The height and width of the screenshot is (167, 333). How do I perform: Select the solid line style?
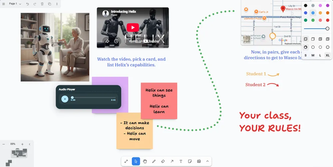tap(328, 47)
